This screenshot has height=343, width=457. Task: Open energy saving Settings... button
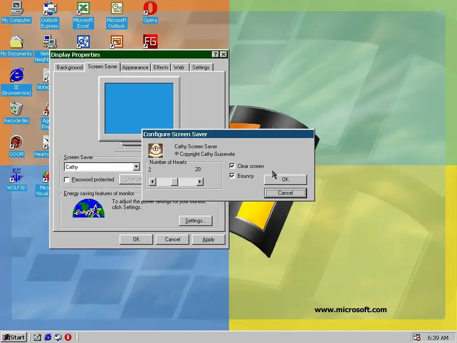click(x=195, y=221)
